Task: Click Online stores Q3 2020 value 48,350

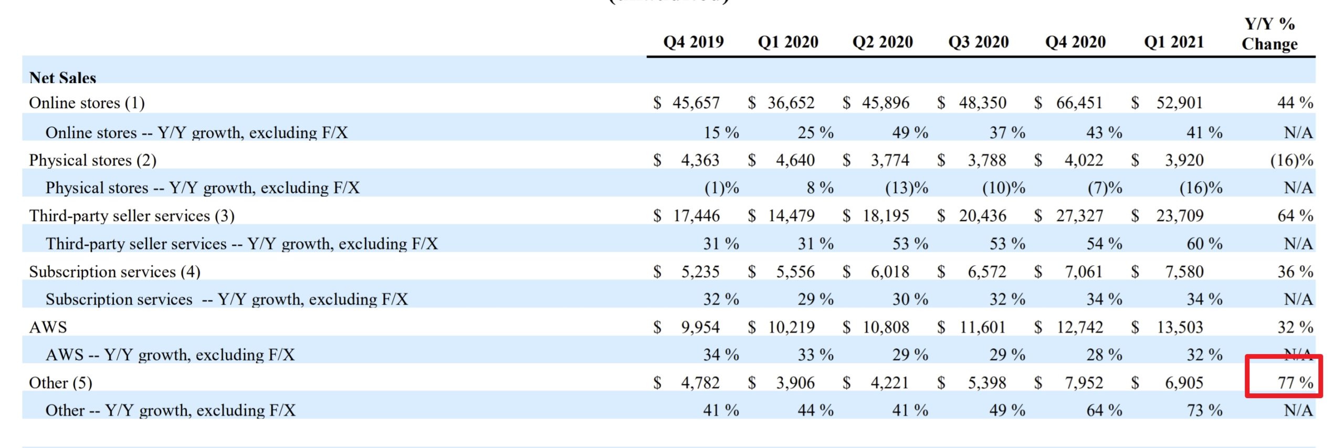Action: coord(982,103)
